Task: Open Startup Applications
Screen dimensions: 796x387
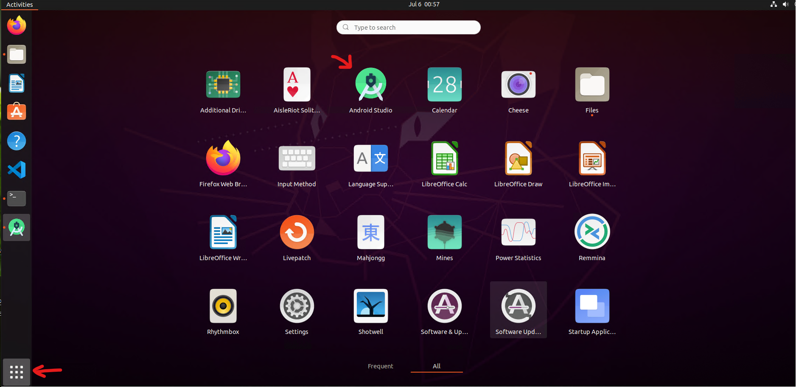Action: click(592, 312)
